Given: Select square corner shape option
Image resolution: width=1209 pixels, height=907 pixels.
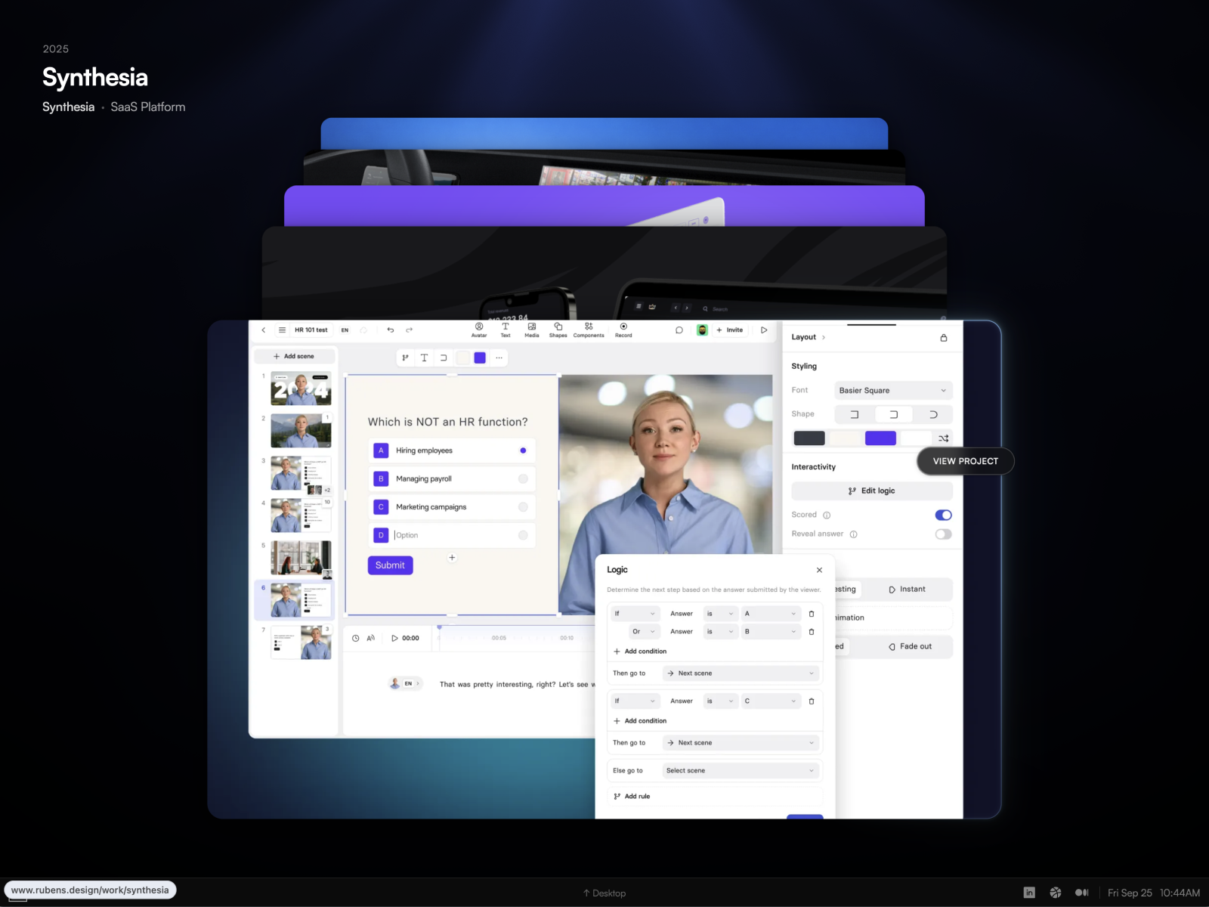Looking at the screenshot, I should point(855,414).
